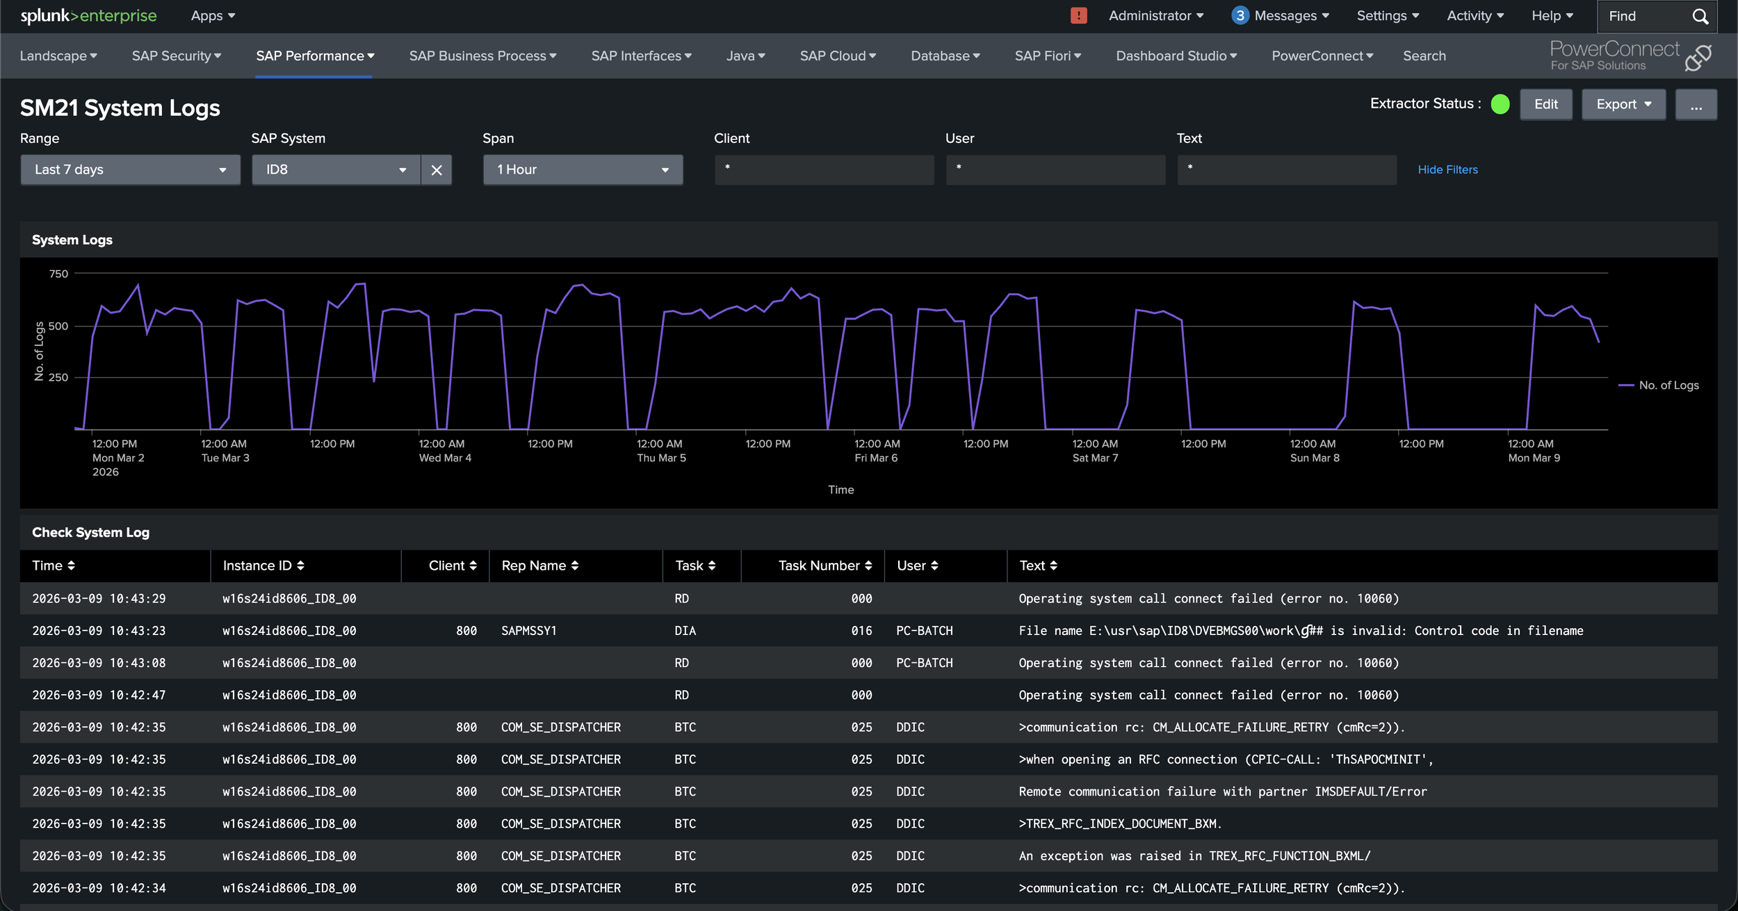This screenshot has width=1738, height=911.
Task: Click the Find search magnifier icon
Action: tap(1700, 16)
